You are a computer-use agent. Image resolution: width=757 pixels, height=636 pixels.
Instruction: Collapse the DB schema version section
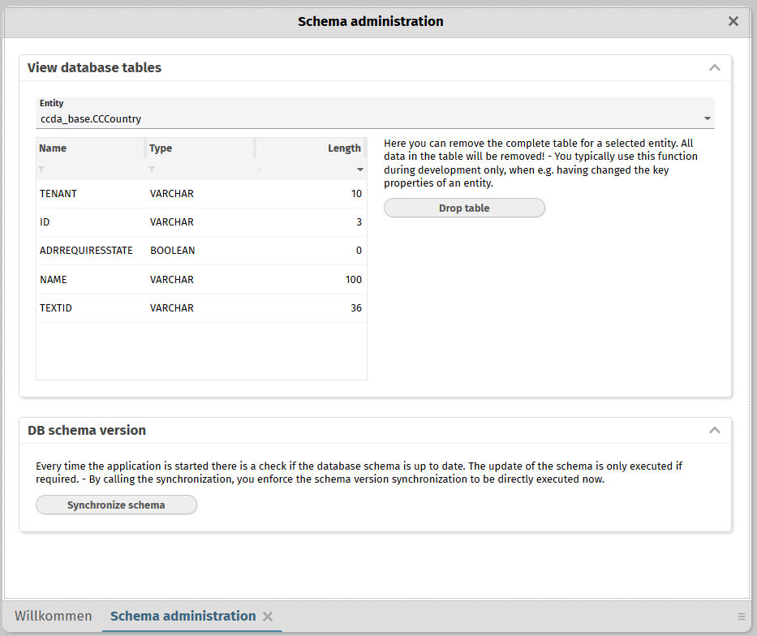(x=714, y=431)
